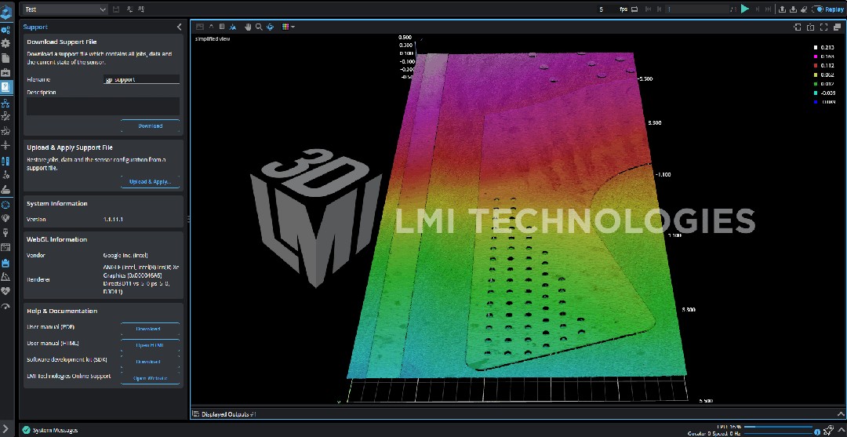Click the 'Google Inc. (Intel)' vendor value
The width and height of the screenshot is (847, 437).
pos(125,255)
